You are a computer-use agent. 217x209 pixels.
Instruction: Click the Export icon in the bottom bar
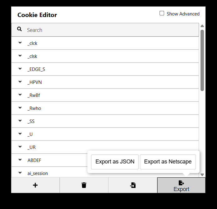click(181, 185)
